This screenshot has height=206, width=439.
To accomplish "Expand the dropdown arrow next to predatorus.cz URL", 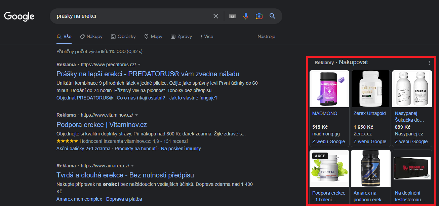I will (x=139, y=65).
